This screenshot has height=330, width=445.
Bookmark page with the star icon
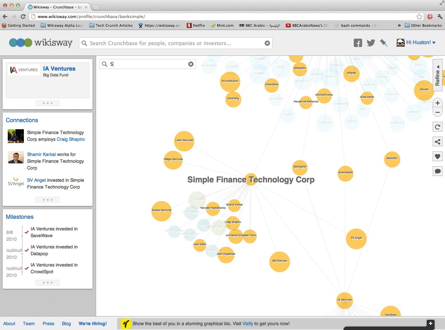(419, 16)
